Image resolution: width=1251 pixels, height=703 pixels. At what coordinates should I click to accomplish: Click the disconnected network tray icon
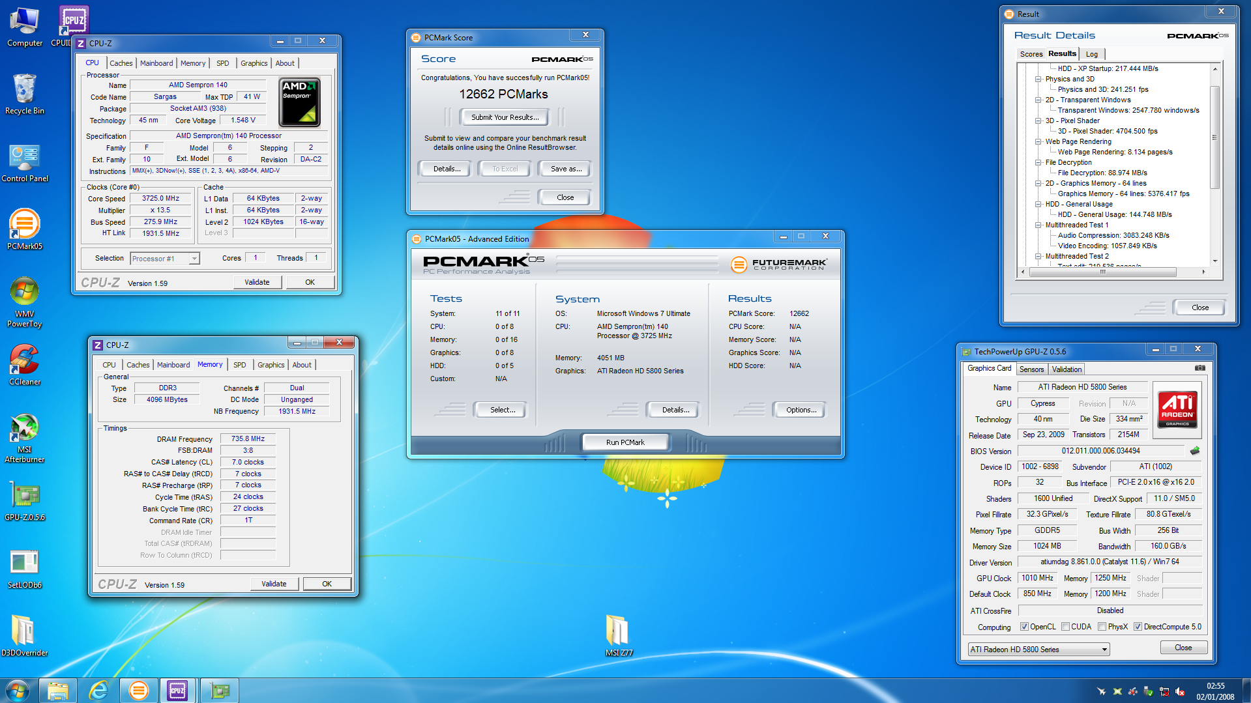pos(1164,692)
